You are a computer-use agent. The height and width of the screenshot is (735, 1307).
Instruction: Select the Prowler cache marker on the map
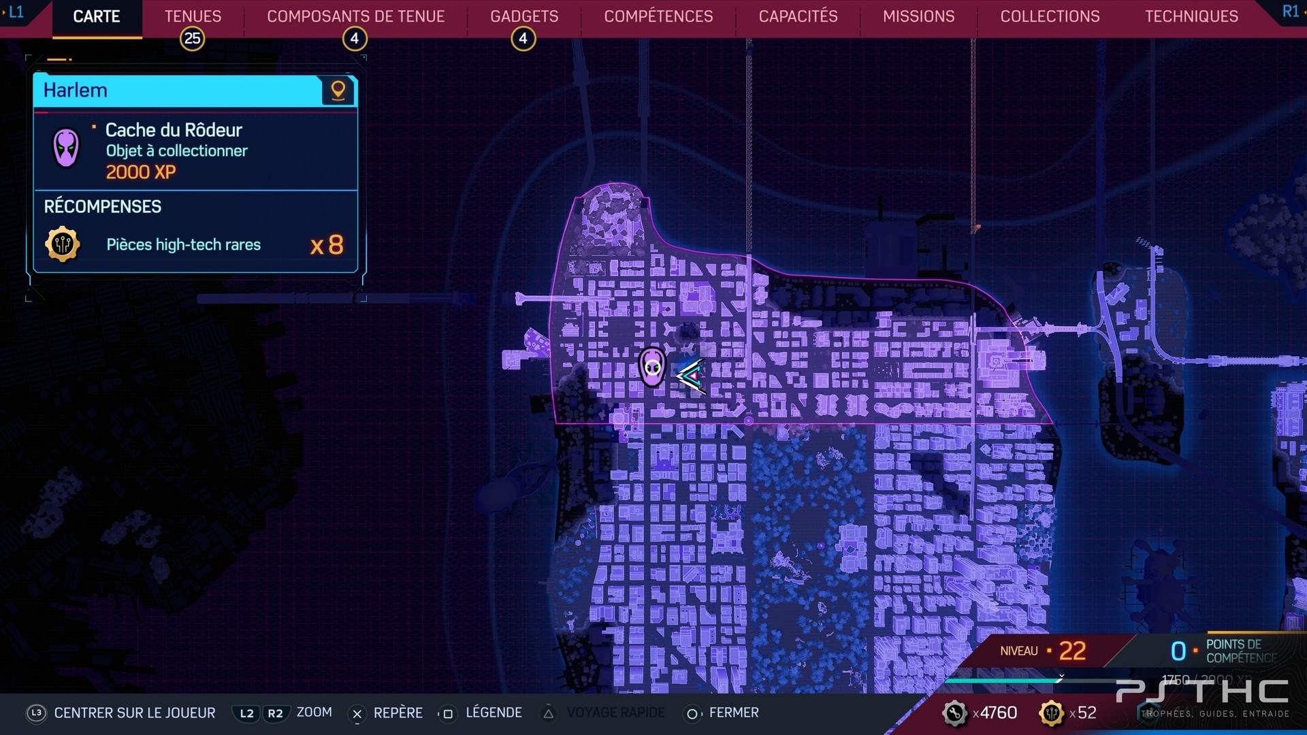click(652, 367)
